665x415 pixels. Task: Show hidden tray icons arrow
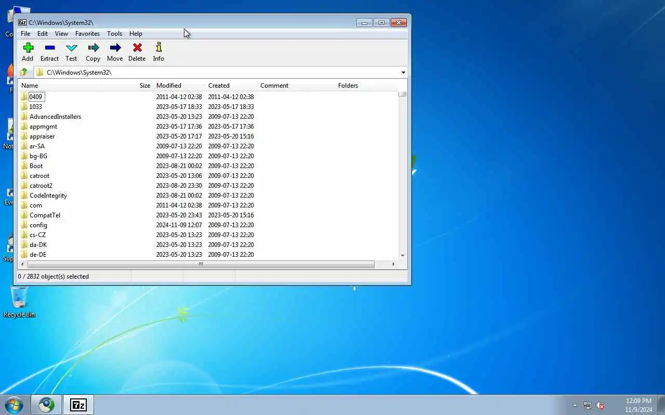575,405
